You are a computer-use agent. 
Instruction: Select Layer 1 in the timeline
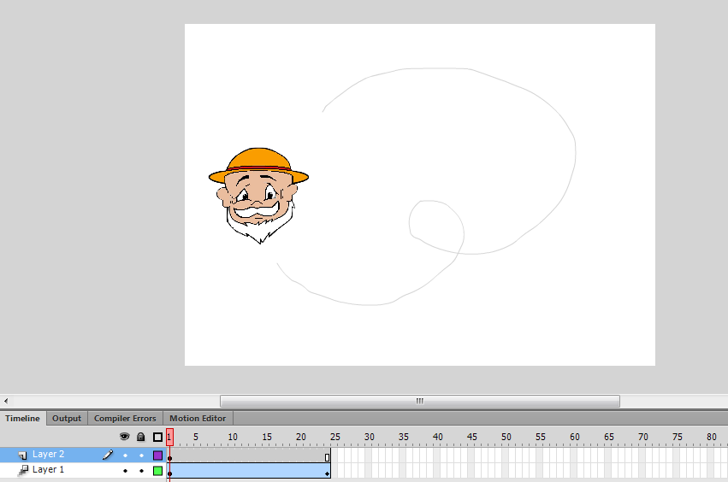pos(48,469)
